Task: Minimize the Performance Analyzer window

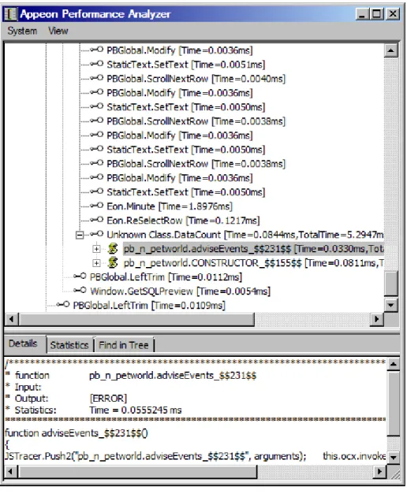Action: [362, 14]
